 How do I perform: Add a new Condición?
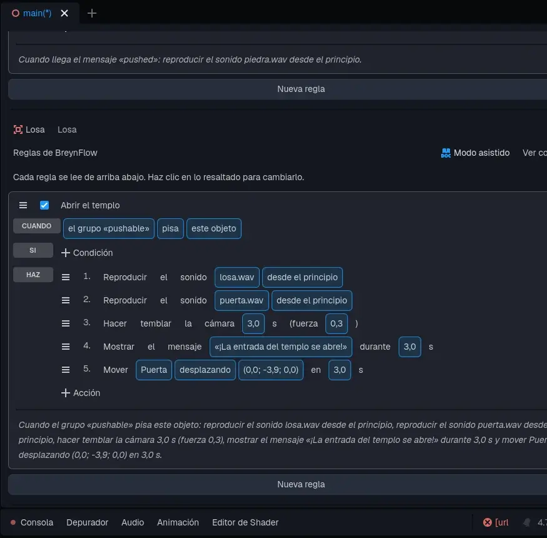87,253
